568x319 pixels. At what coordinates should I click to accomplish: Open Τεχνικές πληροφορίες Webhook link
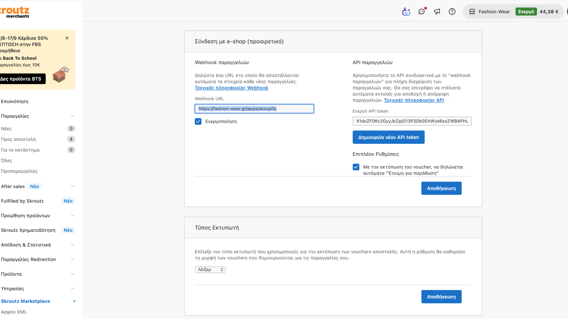[x=231, y=88]
